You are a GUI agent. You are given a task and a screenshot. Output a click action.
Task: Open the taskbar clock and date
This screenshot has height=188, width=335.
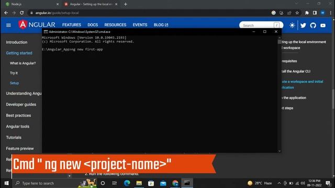click(314, 183)
